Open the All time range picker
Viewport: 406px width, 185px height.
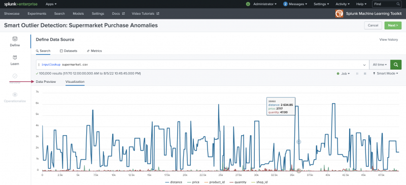(x=380, y=65)
